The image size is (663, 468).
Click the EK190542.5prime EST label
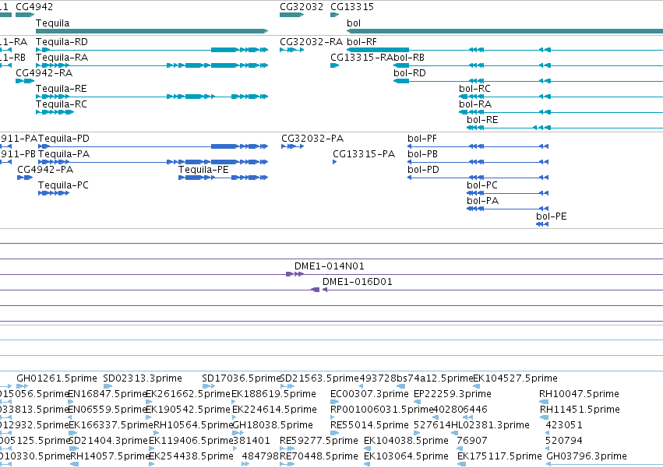click(x=188, y=410)
